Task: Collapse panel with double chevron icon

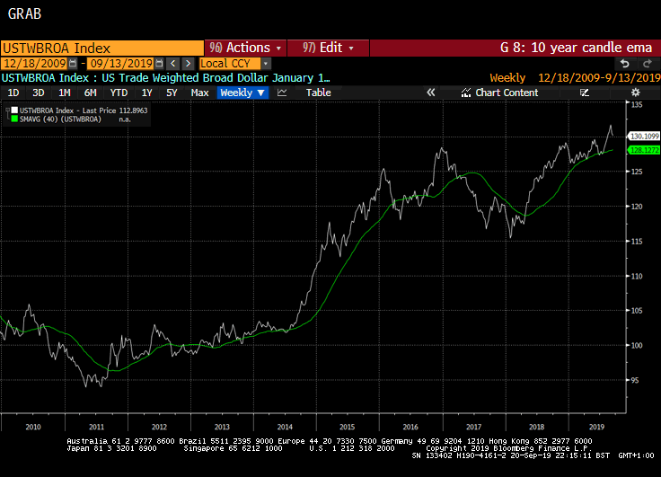Action: [431, 93]
